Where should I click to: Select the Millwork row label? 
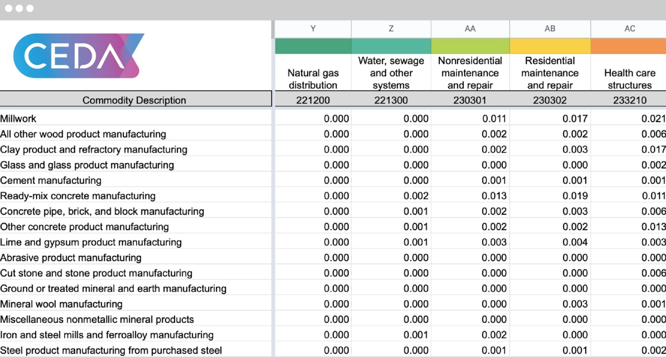point(19,119)
